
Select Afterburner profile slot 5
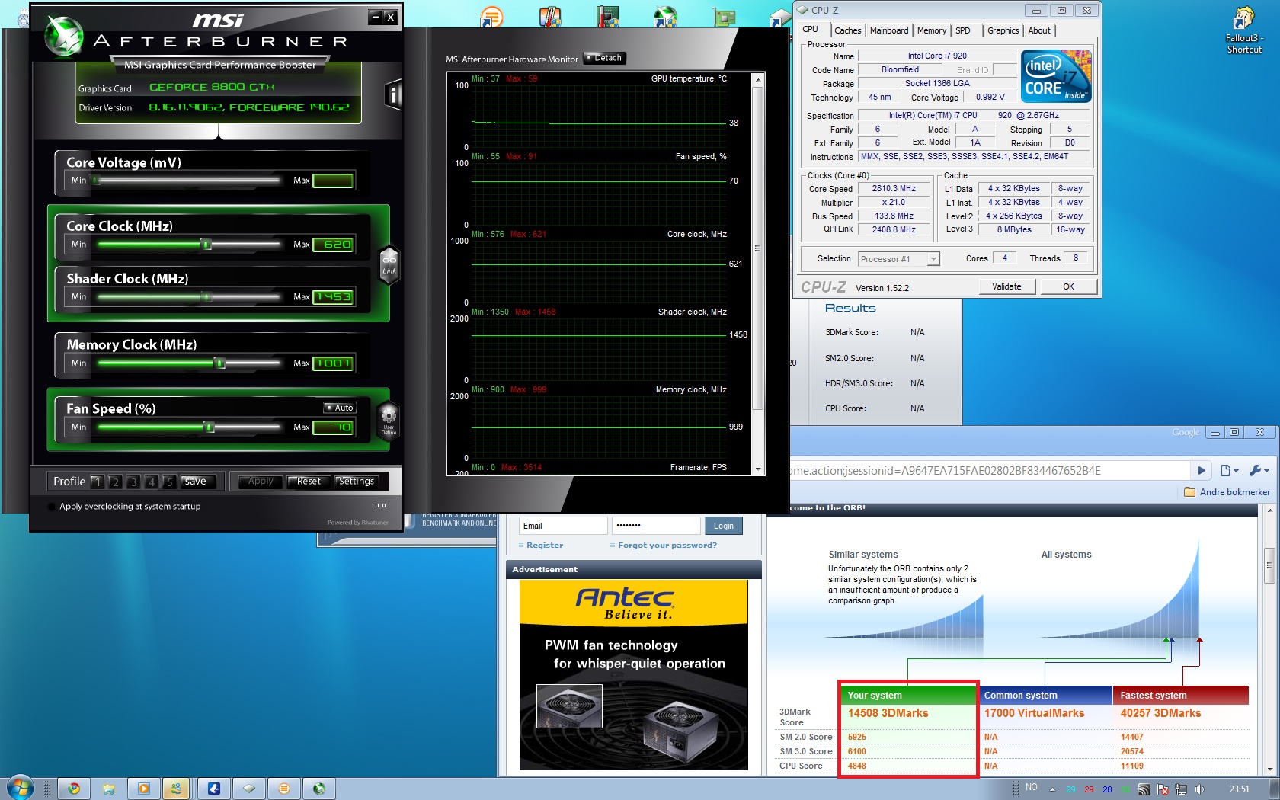click(169, 482)
